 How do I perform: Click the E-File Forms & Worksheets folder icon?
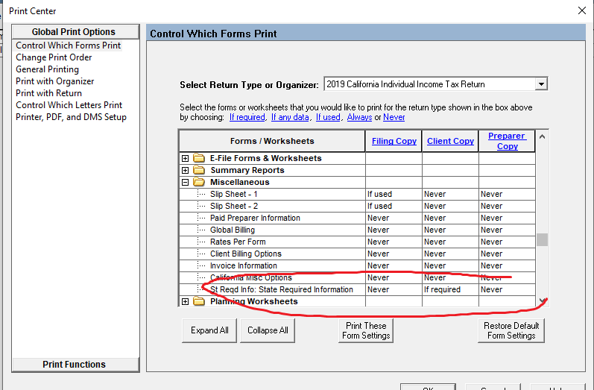(x=198, y=158)
